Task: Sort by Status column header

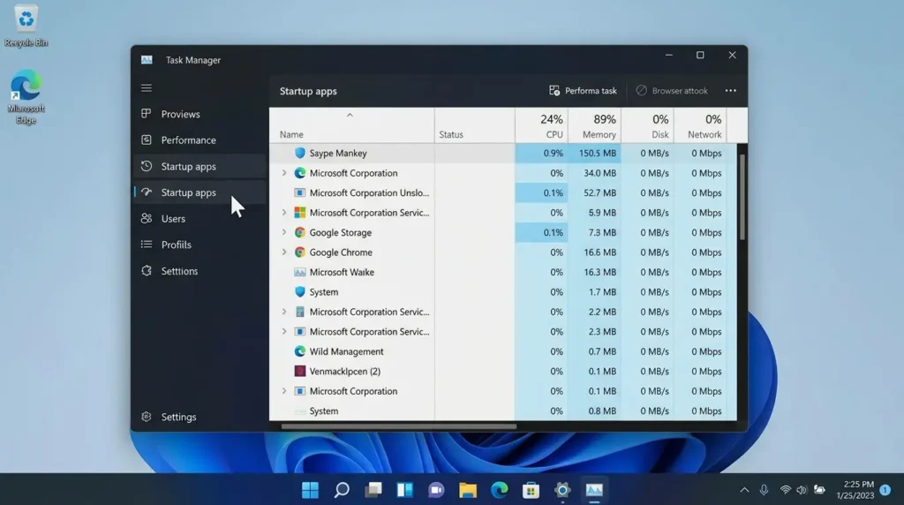Action: click(x=474, y=125)
